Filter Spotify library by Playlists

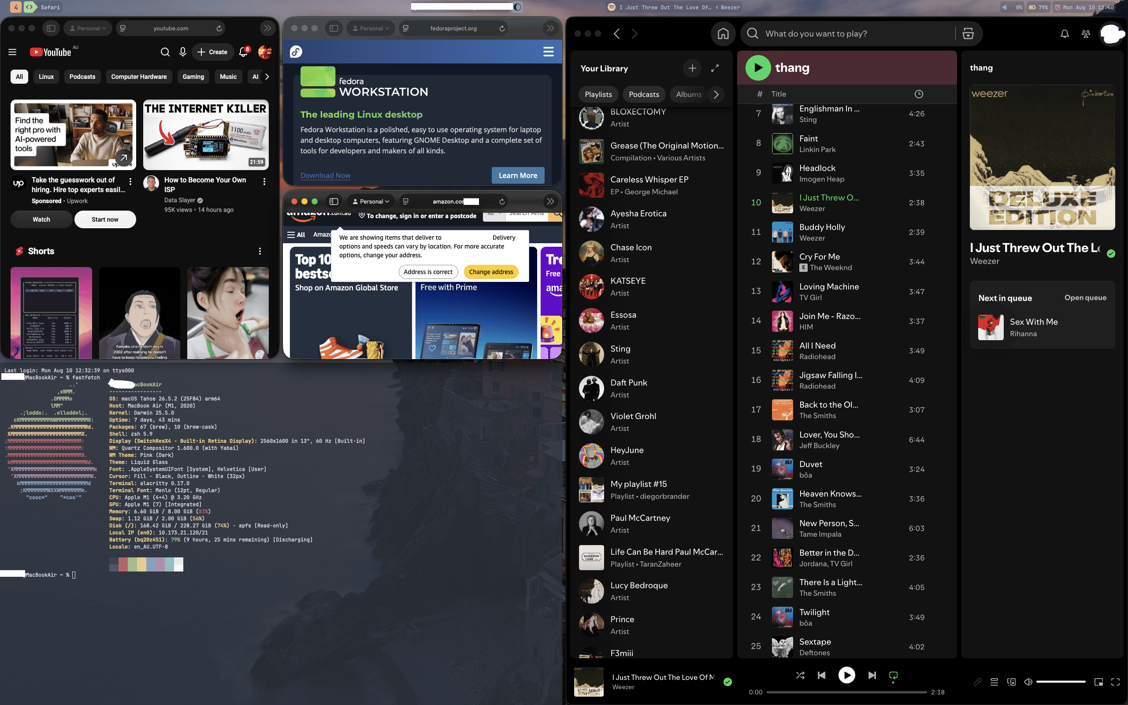coord(598,95)
